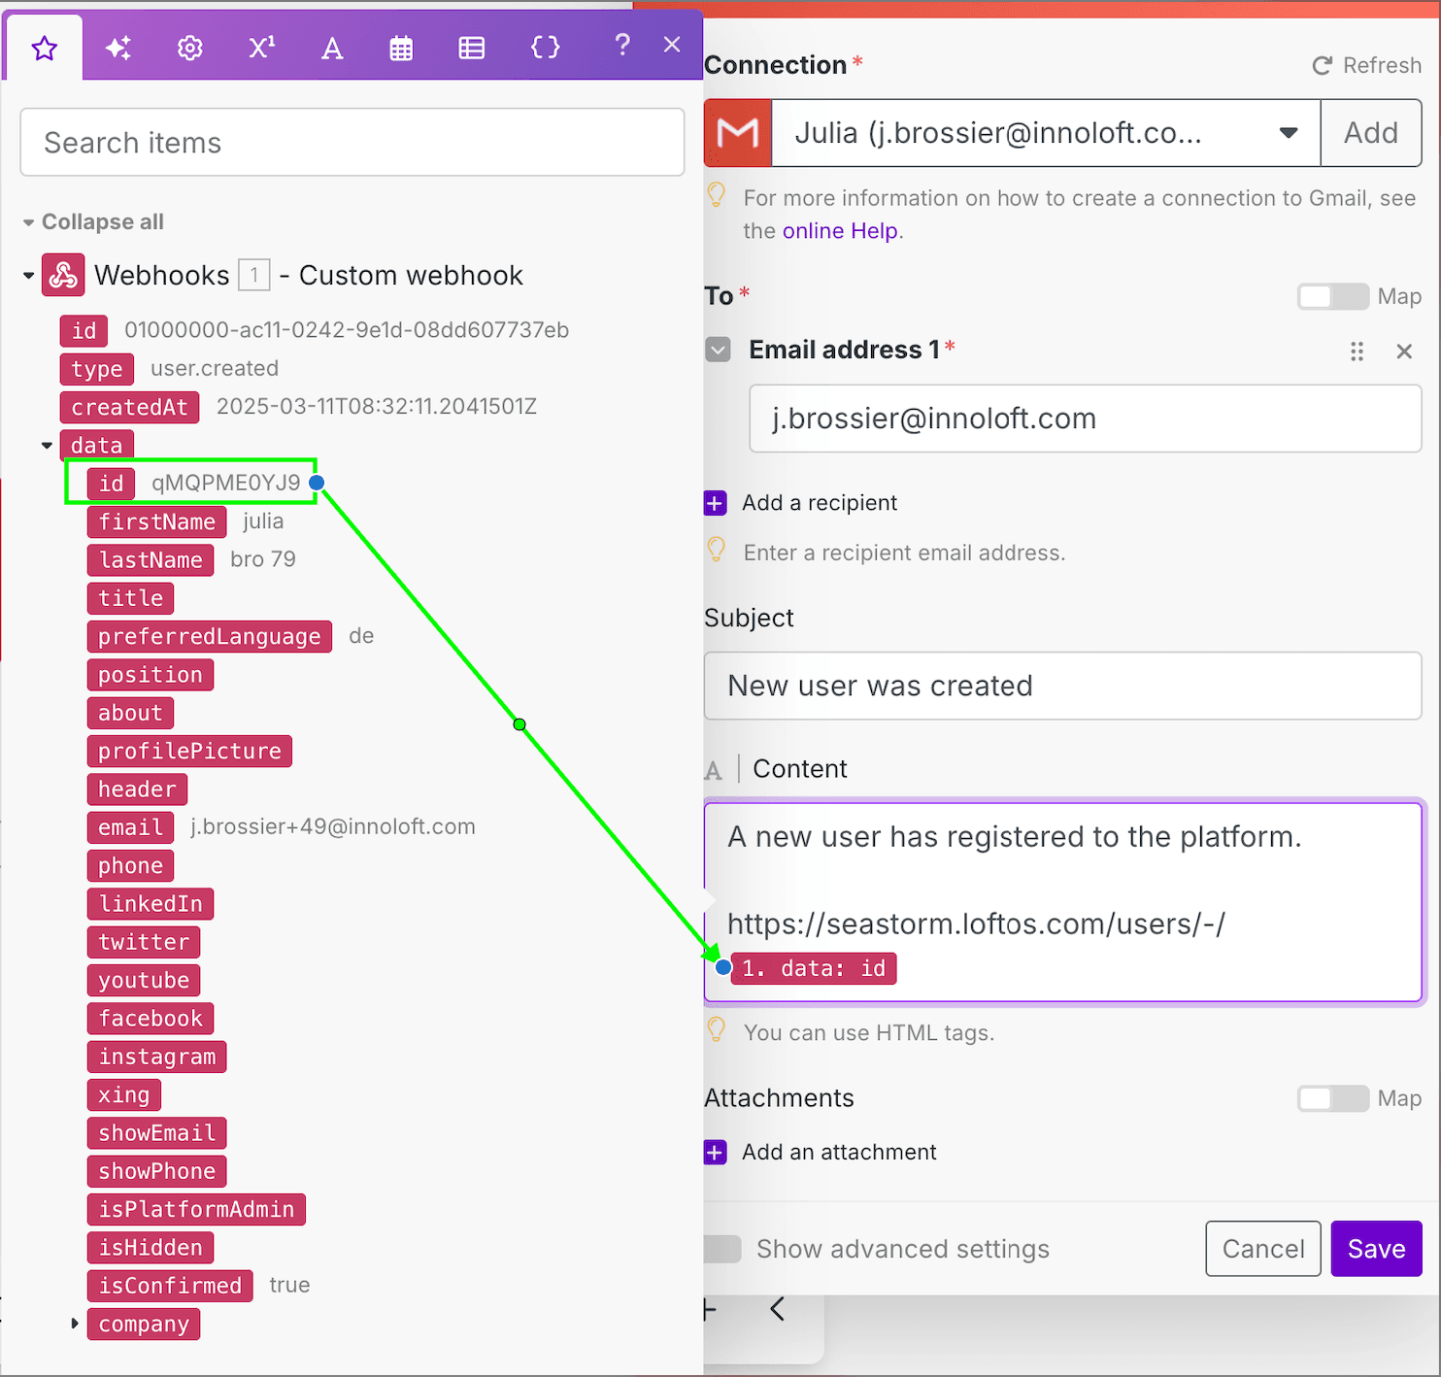Image resolution: width=1441 pixels, height=1377 pixels.
Task: Open the general functions gear tab
Action: [x=190, y=48]
